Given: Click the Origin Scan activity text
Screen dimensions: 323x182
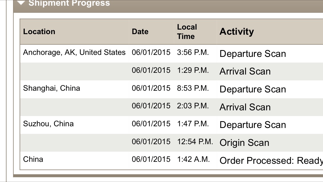Looking at the screenshot, I should 244,143.
